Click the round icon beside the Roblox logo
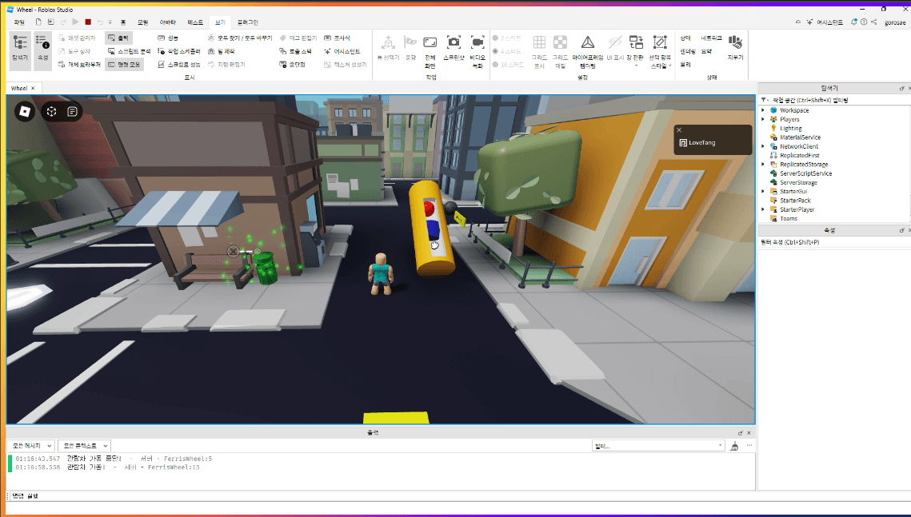 [52, 111]
